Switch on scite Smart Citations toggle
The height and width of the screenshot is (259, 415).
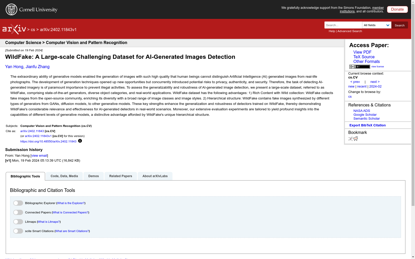click(x=18, y=231)
